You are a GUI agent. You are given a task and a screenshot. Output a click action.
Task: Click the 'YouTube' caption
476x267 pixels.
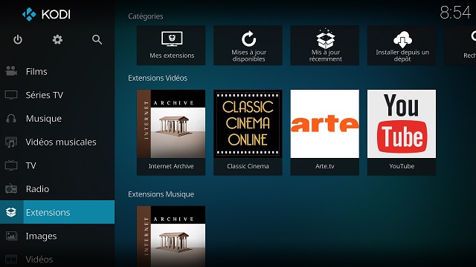402,166
